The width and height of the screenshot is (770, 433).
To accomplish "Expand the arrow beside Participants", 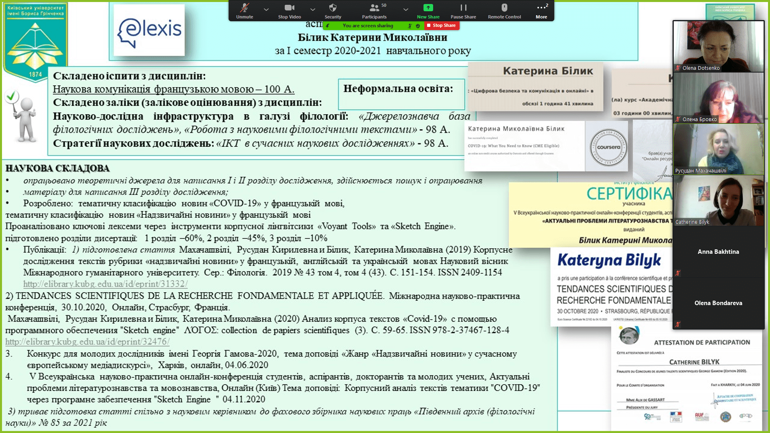I will point(406,9).
